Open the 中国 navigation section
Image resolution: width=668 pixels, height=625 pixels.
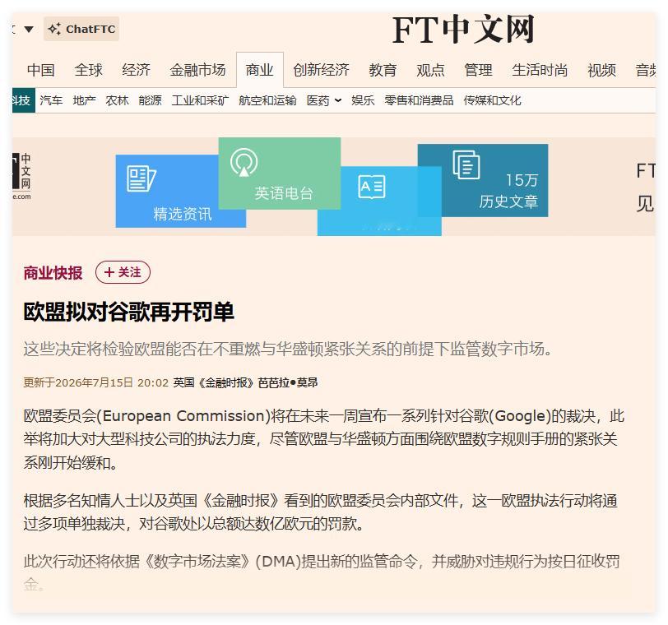tap(41, 70)
